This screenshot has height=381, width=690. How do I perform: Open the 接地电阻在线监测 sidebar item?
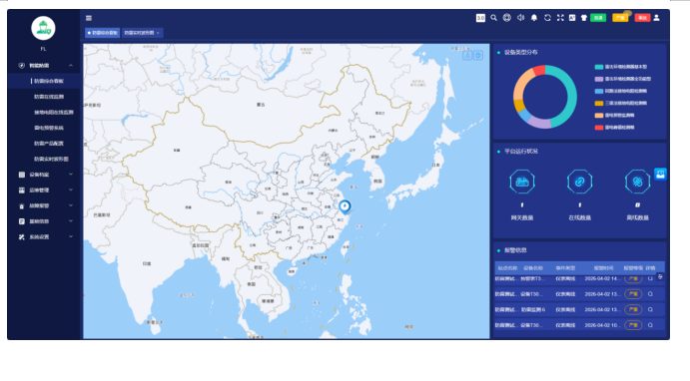pyautogui.click(x=54, y=112)
